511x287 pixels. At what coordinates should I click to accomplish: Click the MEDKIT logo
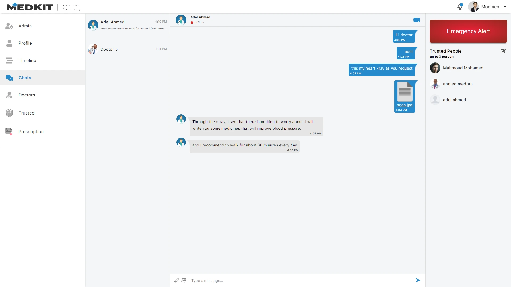(30, 7)
